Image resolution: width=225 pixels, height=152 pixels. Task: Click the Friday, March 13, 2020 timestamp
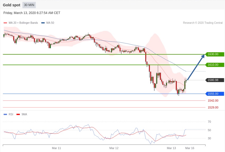32,13
